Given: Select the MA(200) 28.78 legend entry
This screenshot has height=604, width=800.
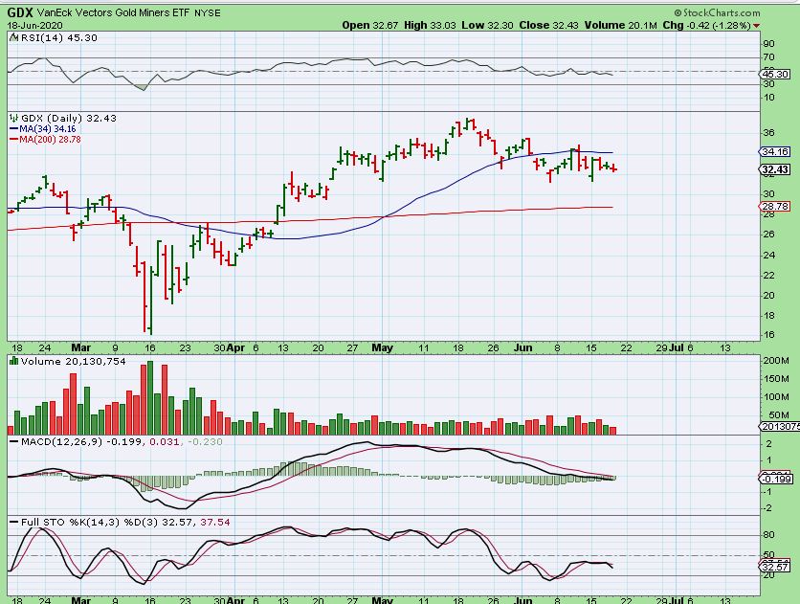Looking at the screenshot, I should point(45,139).
